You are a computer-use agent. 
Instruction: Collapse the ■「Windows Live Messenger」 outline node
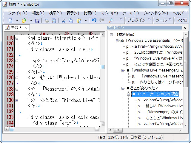[x=123, y=70]
